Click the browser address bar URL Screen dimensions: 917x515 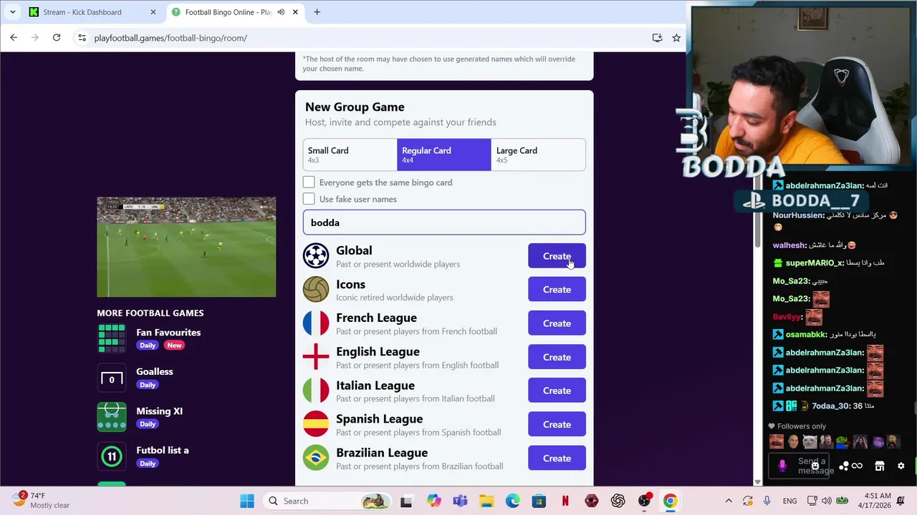(x=171, y=38)
